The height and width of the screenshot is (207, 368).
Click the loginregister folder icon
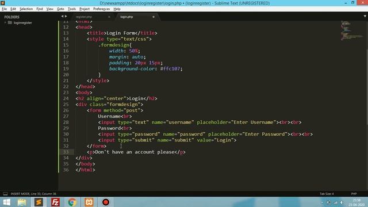[10, 23]
